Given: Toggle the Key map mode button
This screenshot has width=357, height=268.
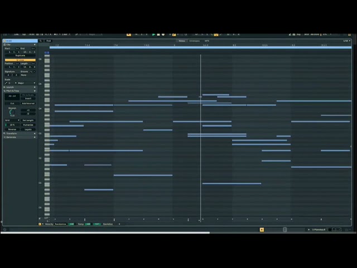Looking at the screenshot, I should 298,35.
